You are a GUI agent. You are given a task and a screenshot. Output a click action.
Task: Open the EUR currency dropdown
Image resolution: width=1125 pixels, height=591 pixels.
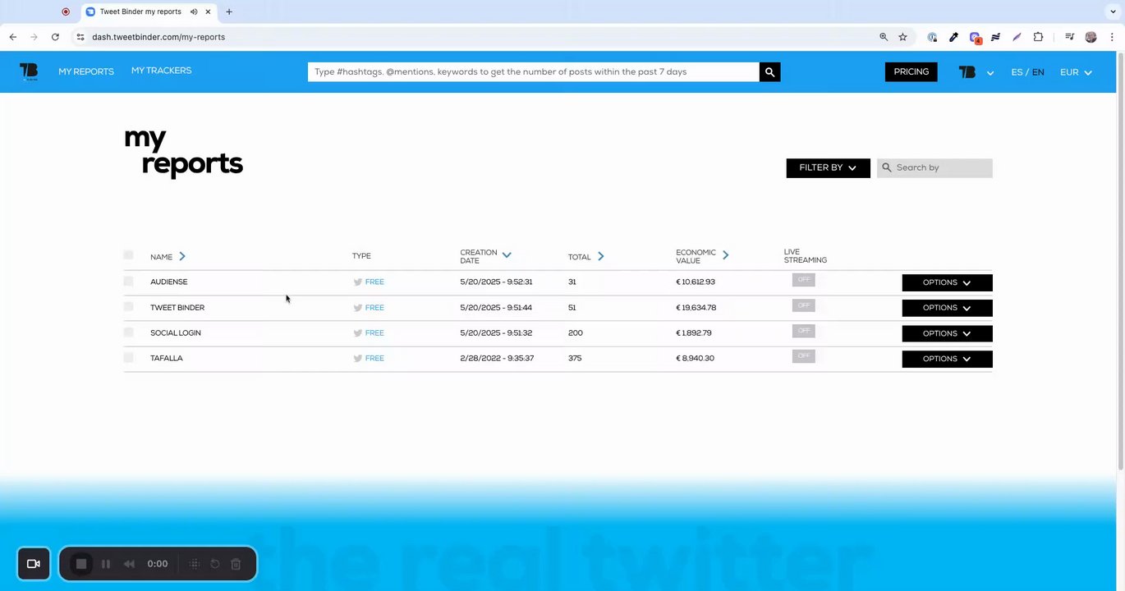(1076, 72)
